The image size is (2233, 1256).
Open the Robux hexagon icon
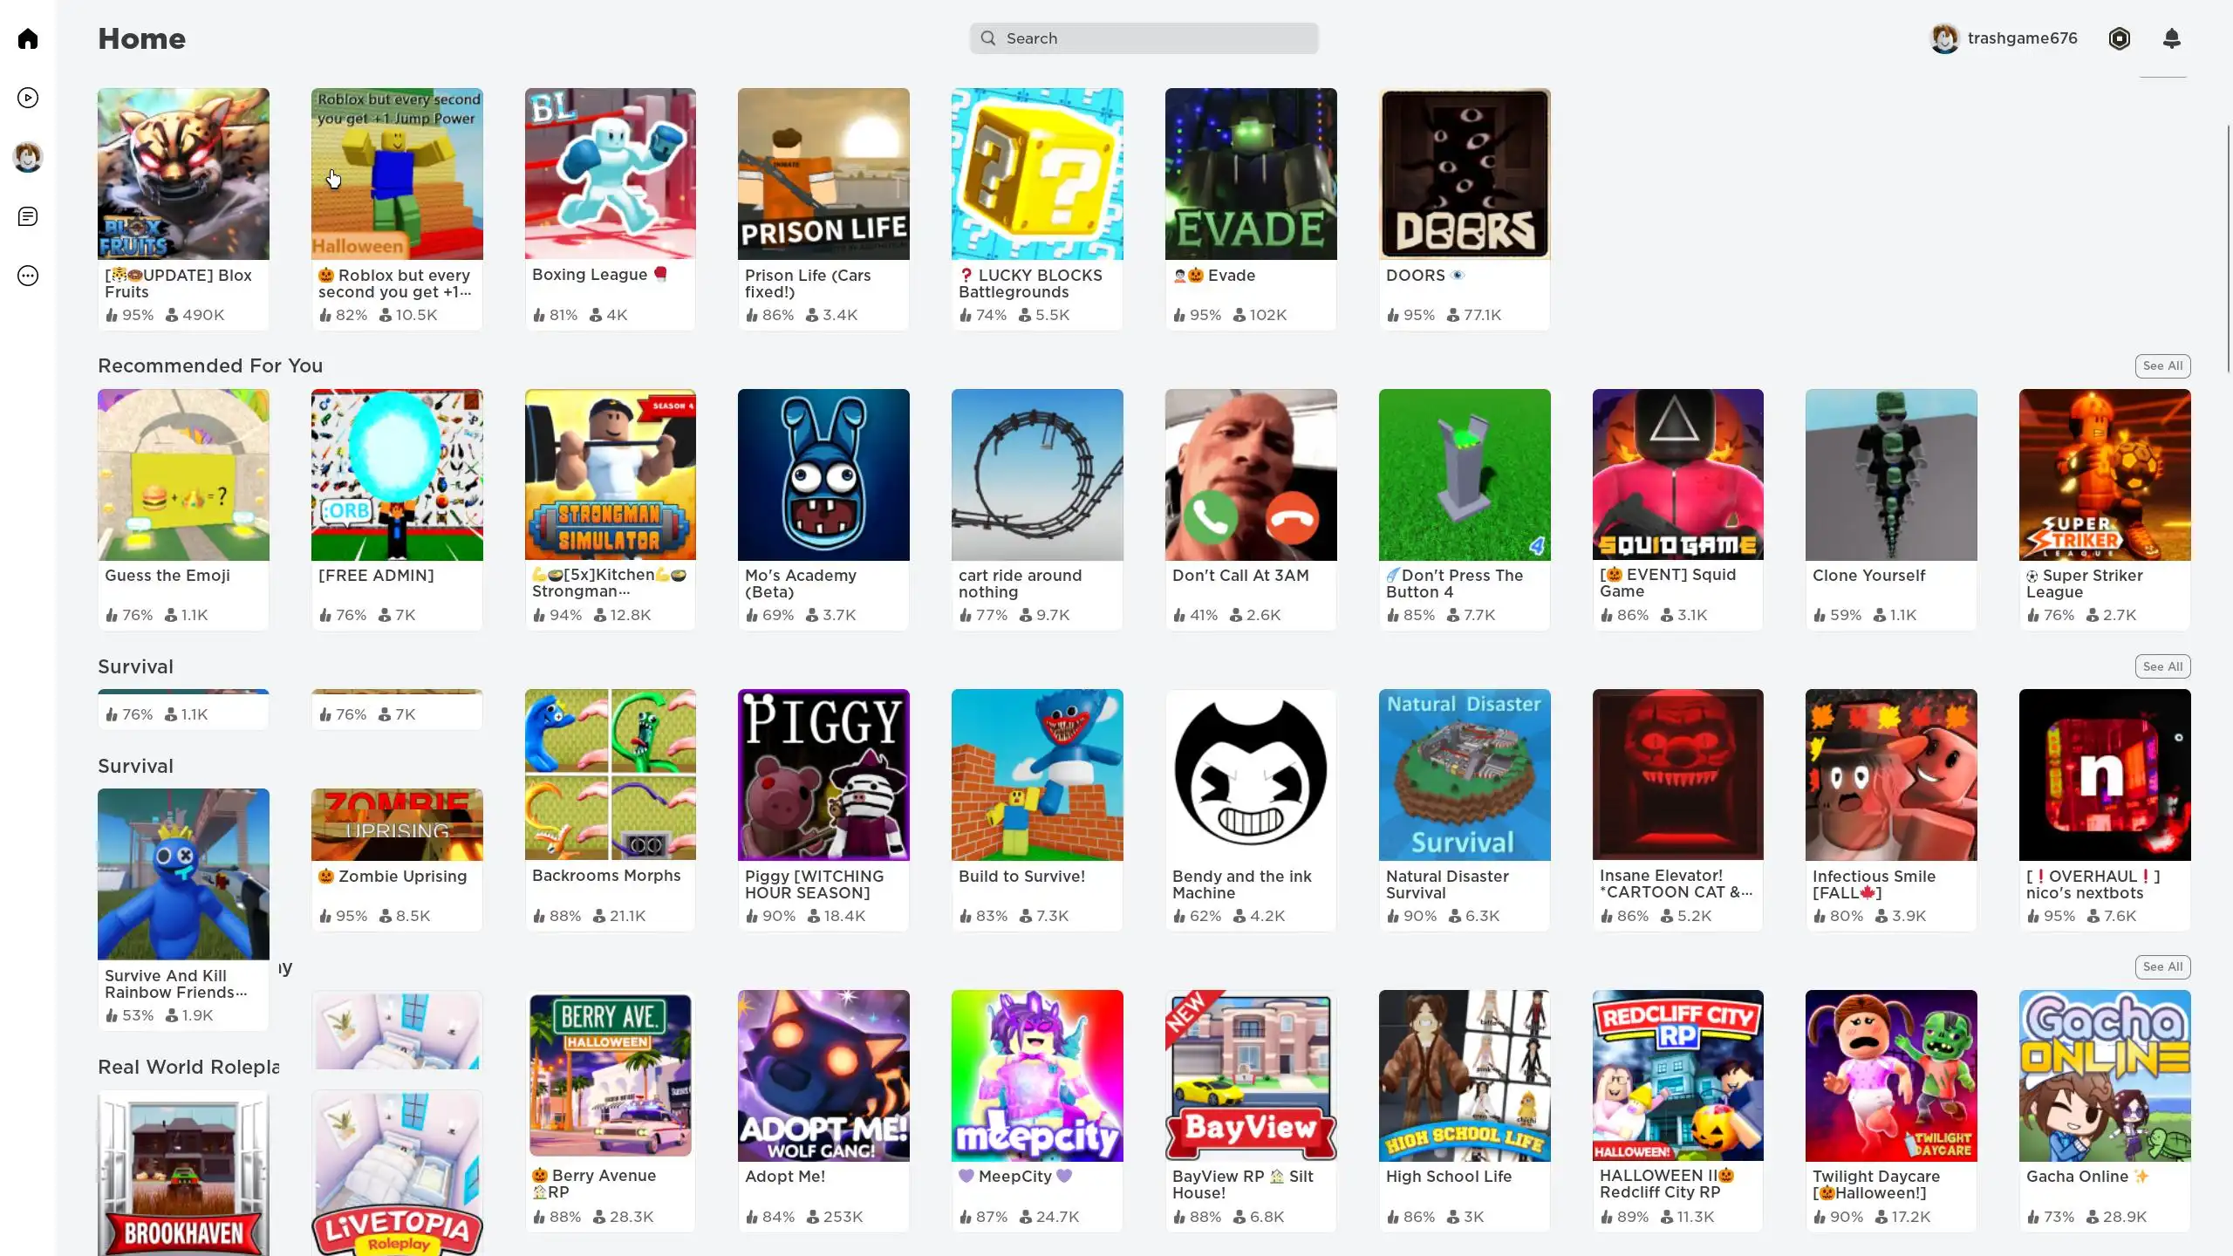(x=2120, y=38)
